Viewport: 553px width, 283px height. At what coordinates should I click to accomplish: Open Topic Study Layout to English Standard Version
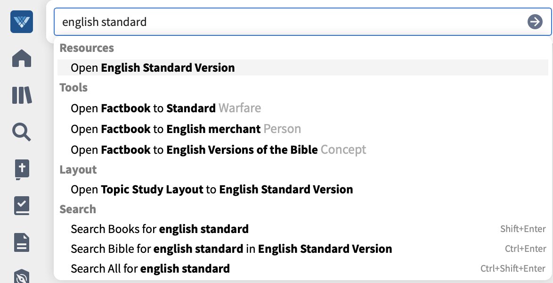(x=302, y=189)
